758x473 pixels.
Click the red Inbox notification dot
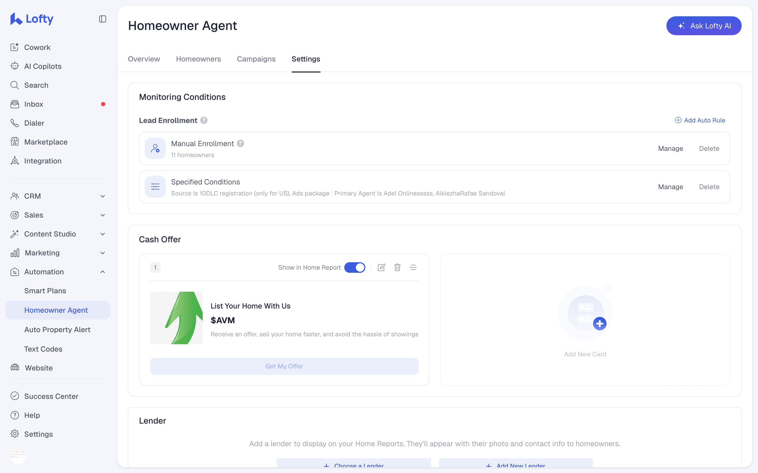(x=103, y=104)
